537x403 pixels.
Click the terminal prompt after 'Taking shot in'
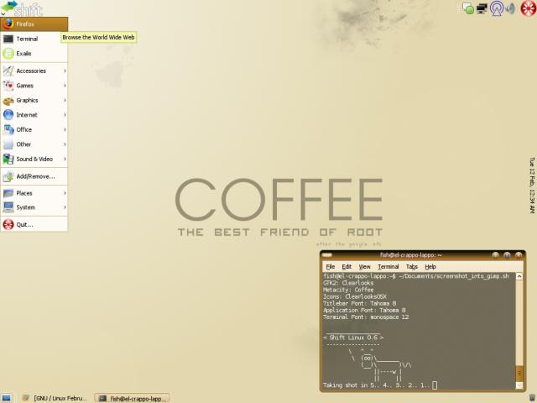coord(435,385)
